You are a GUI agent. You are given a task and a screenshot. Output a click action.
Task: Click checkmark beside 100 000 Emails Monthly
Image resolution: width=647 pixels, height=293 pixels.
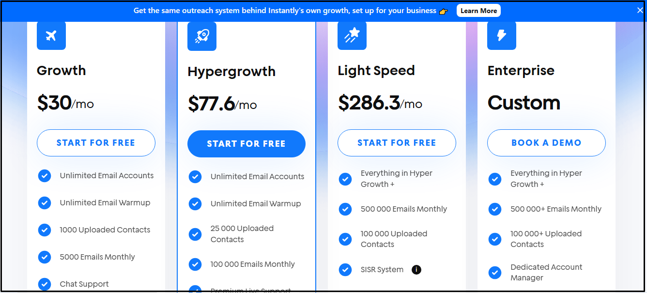coord(195,264)
